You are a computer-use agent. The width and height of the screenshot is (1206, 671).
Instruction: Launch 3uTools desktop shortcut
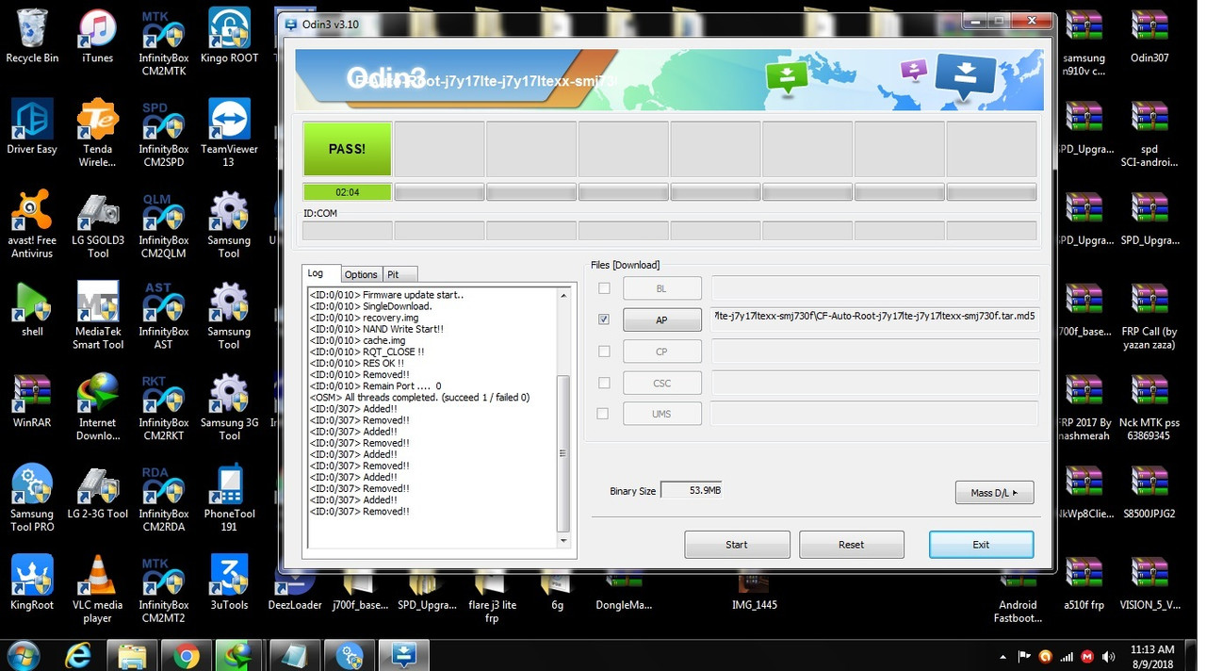(229, 584)
